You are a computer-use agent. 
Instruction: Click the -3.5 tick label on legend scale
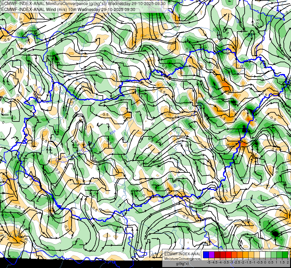click(226, 262)
